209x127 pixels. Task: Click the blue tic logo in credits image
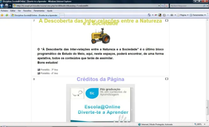tap(92, 93)
